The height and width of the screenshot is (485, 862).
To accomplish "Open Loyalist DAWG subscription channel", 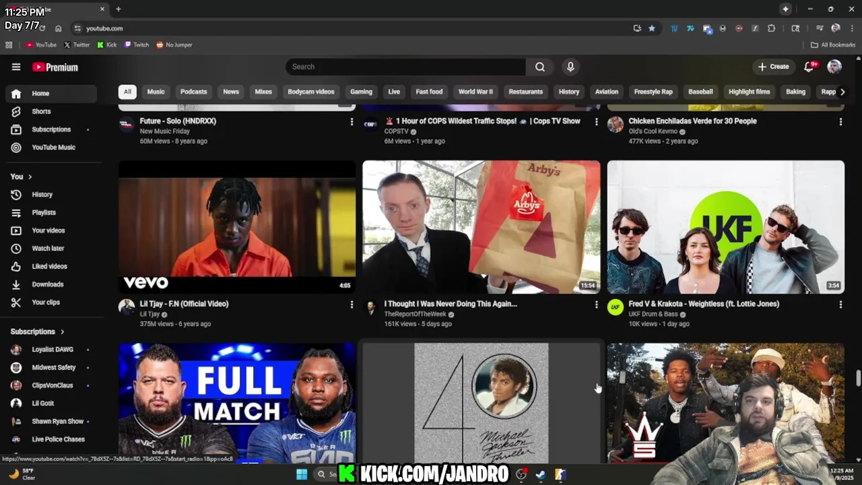I will (51, 350).
